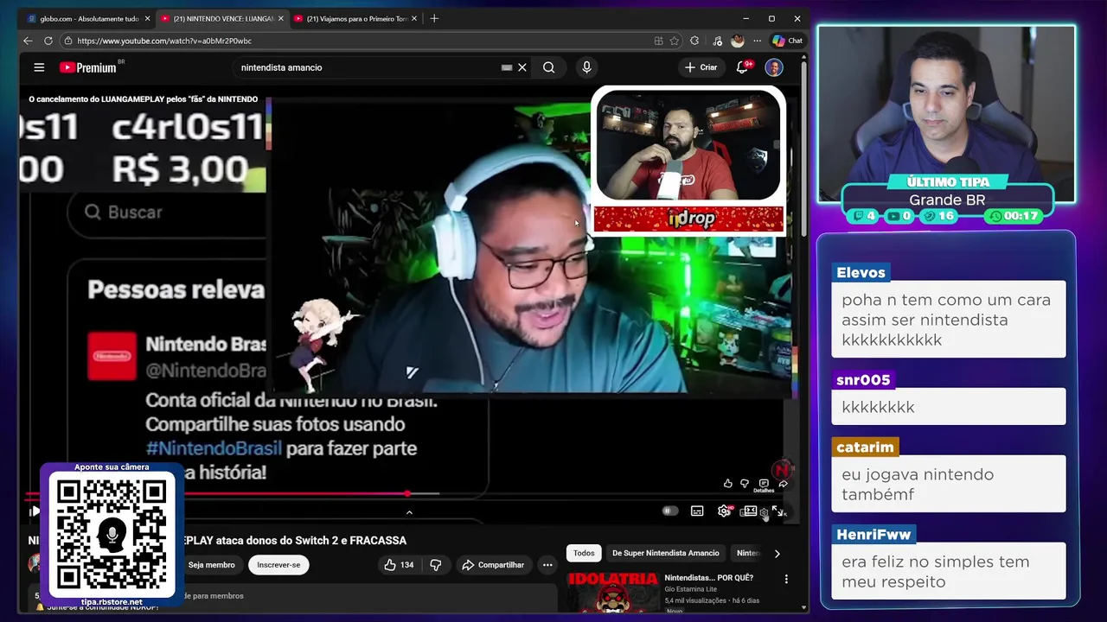The width and height of the screenshot is (1107, 622).
Task: Click the Inscrever-se subscribe button
Action: (278, 565)
